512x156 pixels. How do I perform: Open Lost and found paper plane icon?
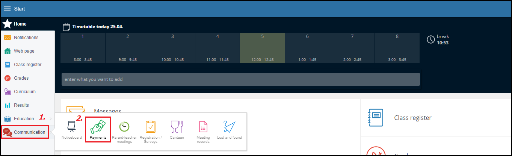pos(229,127)
